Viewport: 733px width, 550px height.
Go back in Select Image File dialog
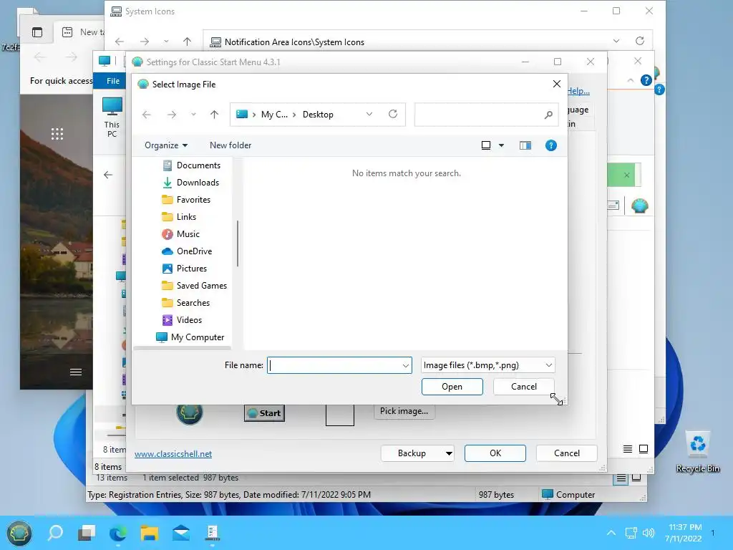[x=146, y=115]
